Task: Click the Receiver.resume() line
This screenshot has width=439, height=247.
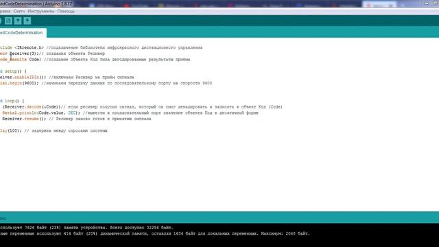Action: (77, 119)
